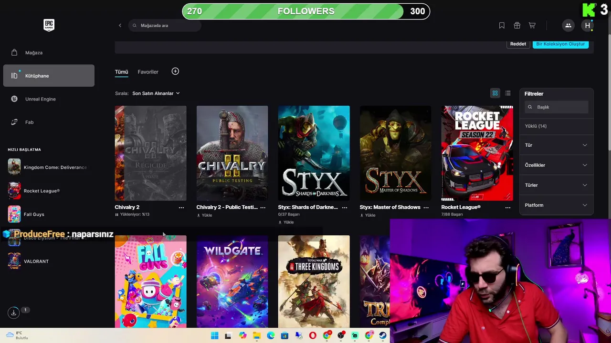
Task: Install Styx: Master of Shadows via Yükle
Action: click(368, 215)
